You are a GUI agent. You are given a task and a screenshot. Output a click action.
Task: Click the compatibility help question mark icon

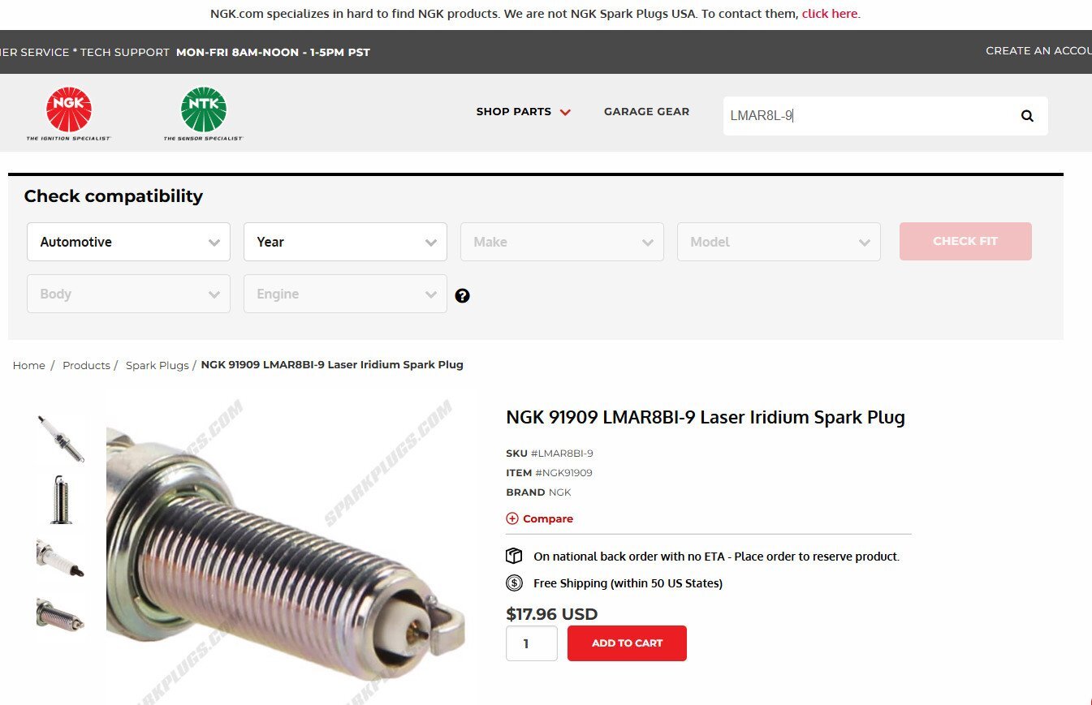pyautogui.click(x=463, y=296)
